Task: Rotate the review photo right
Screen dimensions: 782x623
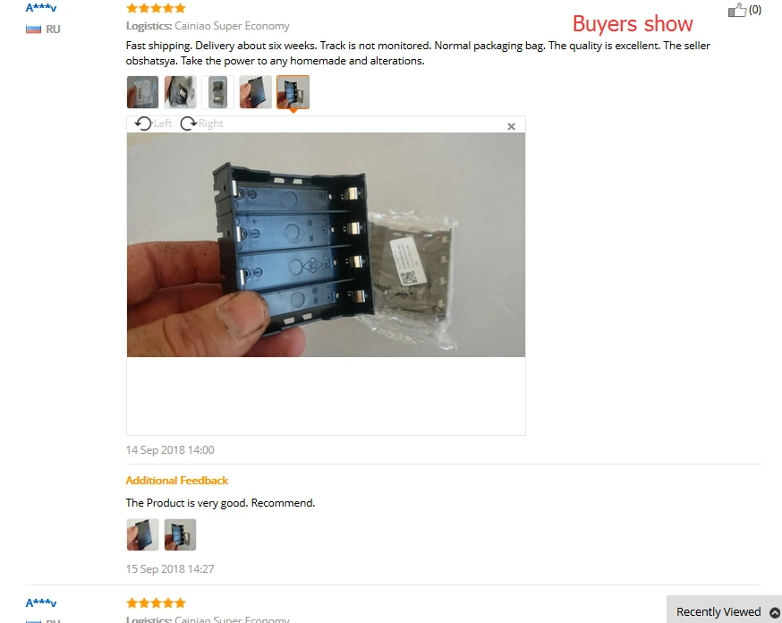Action: [201, 124]
